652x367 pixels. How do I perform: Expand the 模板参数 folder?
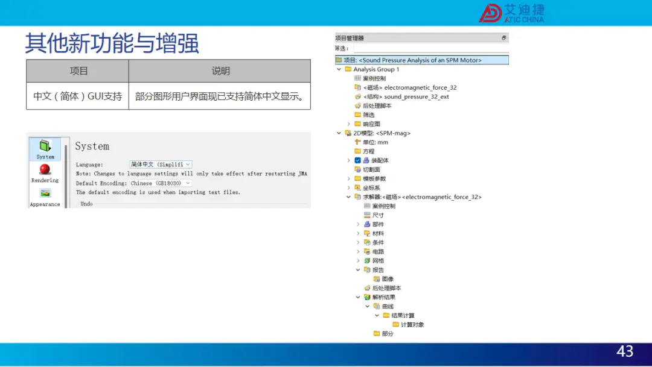tap(348, 178)
